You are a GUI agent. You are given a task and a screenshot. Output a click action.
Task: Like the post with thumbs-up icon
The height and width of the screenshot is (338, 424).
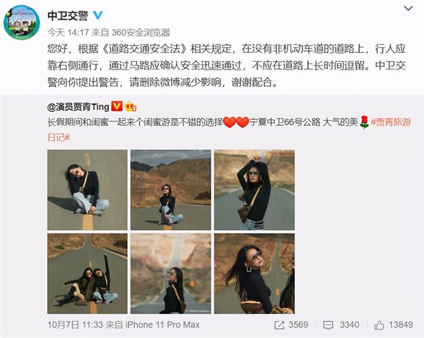(x=379, y=325)
